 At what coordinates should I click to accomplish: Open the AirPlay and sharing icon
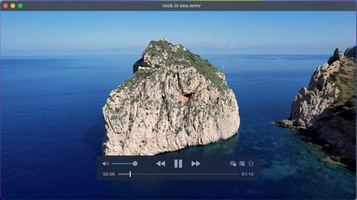(242, 164)
